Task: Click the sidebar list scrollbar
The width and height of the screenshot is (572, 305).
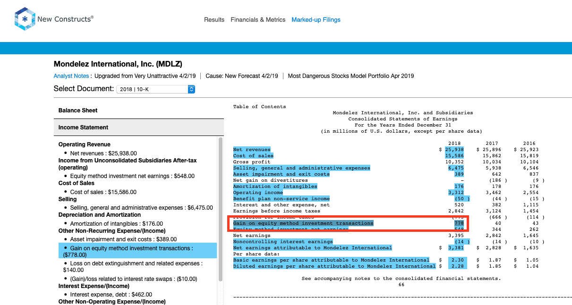Action: [220, 210]
